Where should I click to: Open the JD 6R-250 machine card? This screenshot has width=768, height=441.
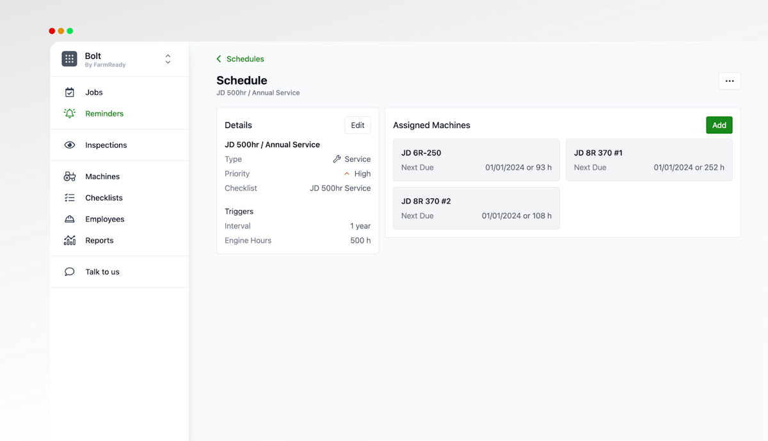click(x=476, y=160)
